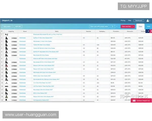152x121 pixels.
Task: Open the user account profile icon
Action: [x=148, y=20]
